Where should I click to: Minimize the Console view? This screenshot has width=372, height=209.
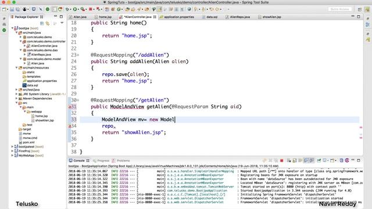point(353,160)
